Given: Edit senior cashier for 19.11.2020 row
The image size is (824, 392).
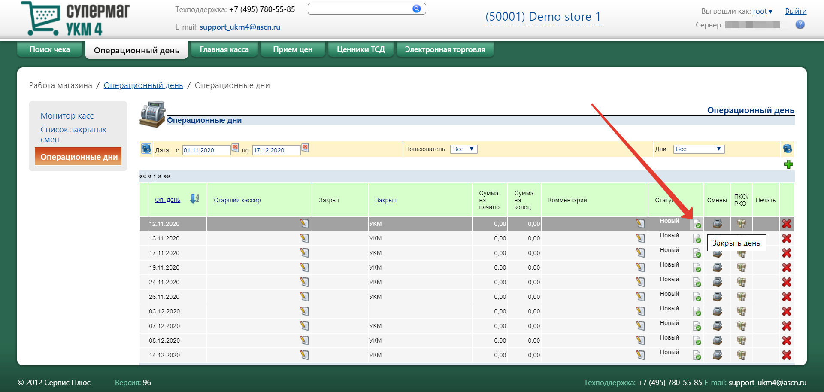Looking at the screenshot, I should [304, 267].
